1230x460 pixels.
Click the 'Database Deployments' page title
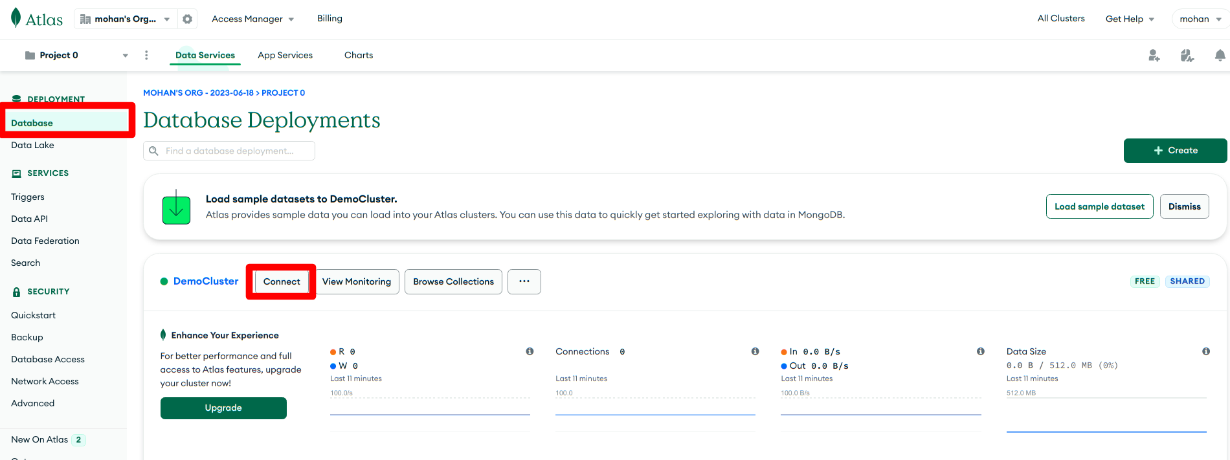coord(262,120)
